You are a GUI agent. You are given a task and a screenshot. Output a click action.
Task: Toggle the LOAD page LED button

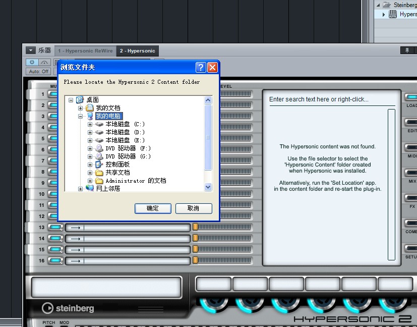tap(411, 97)
